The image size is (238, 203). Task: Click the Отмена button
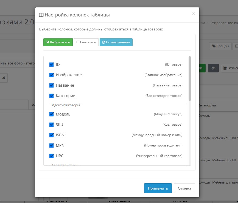coord(184,188)
